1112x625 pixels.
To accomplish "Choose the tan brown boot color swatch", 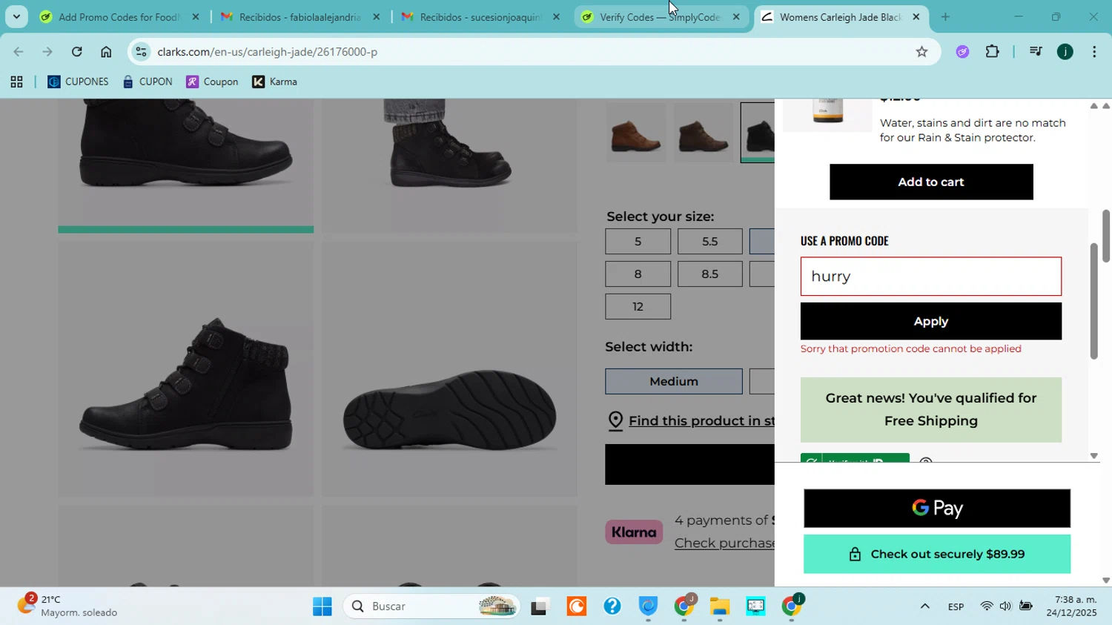I will (x=635, y=133).
